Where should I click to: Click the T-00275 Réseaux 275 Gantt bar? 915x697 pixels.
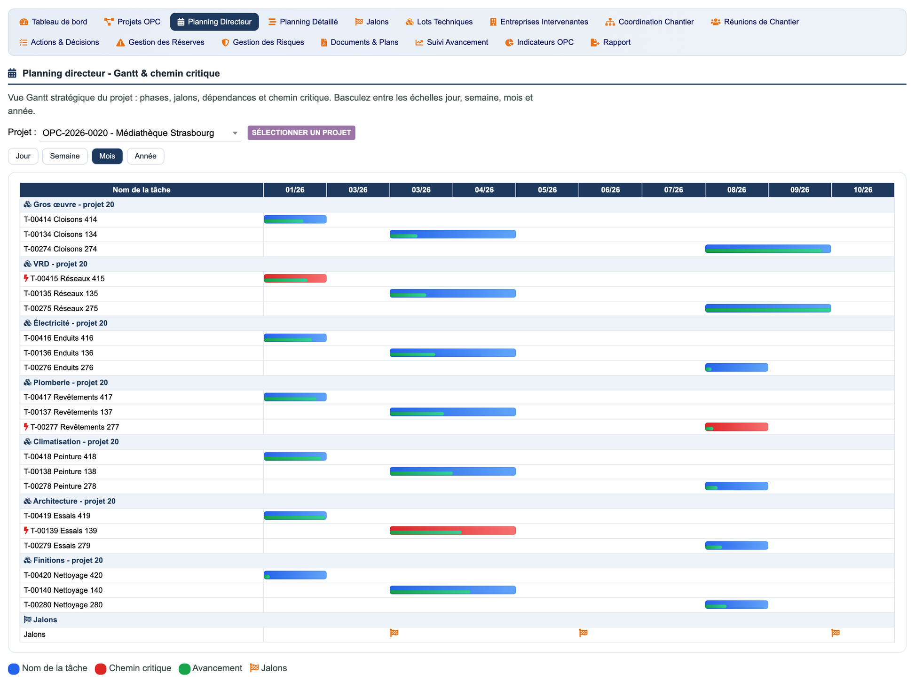click(768, 309)
